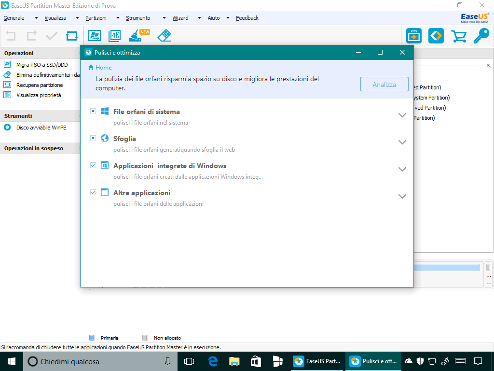Image resolution: width=494 pixels, height=371 pixels.
Task: Expand the File orfani di sistema section chevron
Action: pyautogui.click(x=402, y=115)
